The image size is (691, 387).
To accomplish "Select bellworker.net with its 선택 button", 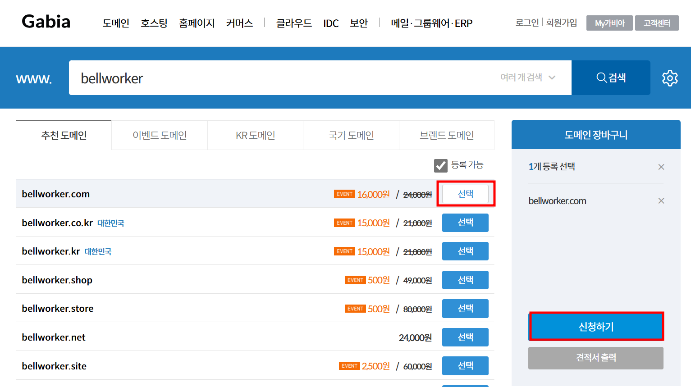I will 465,337.
